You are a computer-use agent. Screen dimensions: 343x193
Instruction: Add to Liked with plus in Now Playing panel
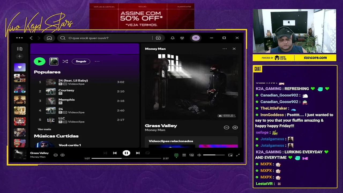(235, 128)
